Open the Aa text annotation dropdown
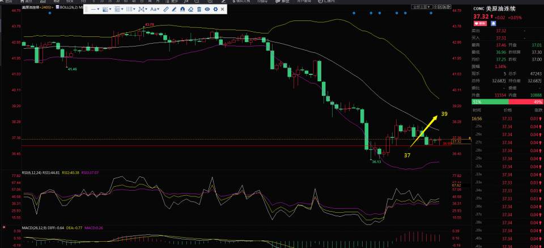This screenshot has width=544, height=248. click(155, 9)
